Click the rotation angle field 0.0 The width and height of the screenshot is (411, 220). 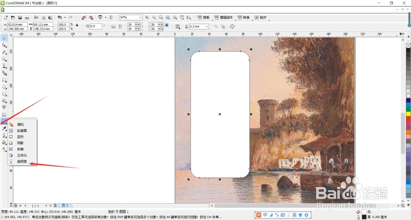[96, 26]
